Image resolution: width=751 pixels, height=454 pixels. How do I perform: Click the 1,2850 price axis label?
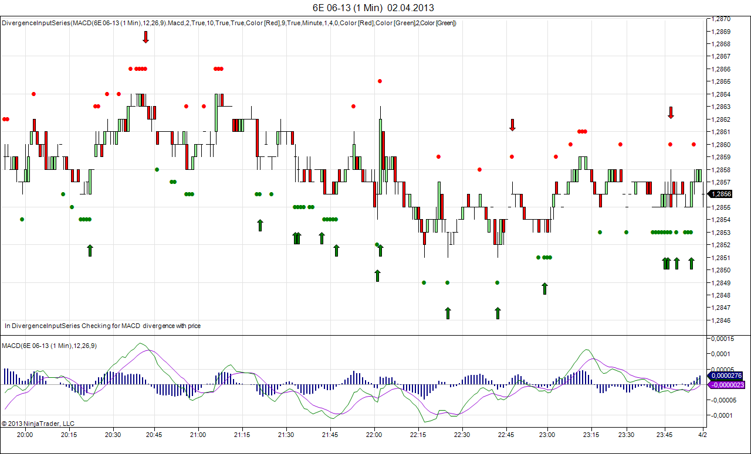[721, 270]
